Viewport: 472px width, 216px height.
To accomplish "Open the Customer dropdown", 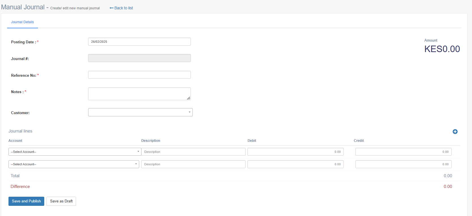I will 140,112.
